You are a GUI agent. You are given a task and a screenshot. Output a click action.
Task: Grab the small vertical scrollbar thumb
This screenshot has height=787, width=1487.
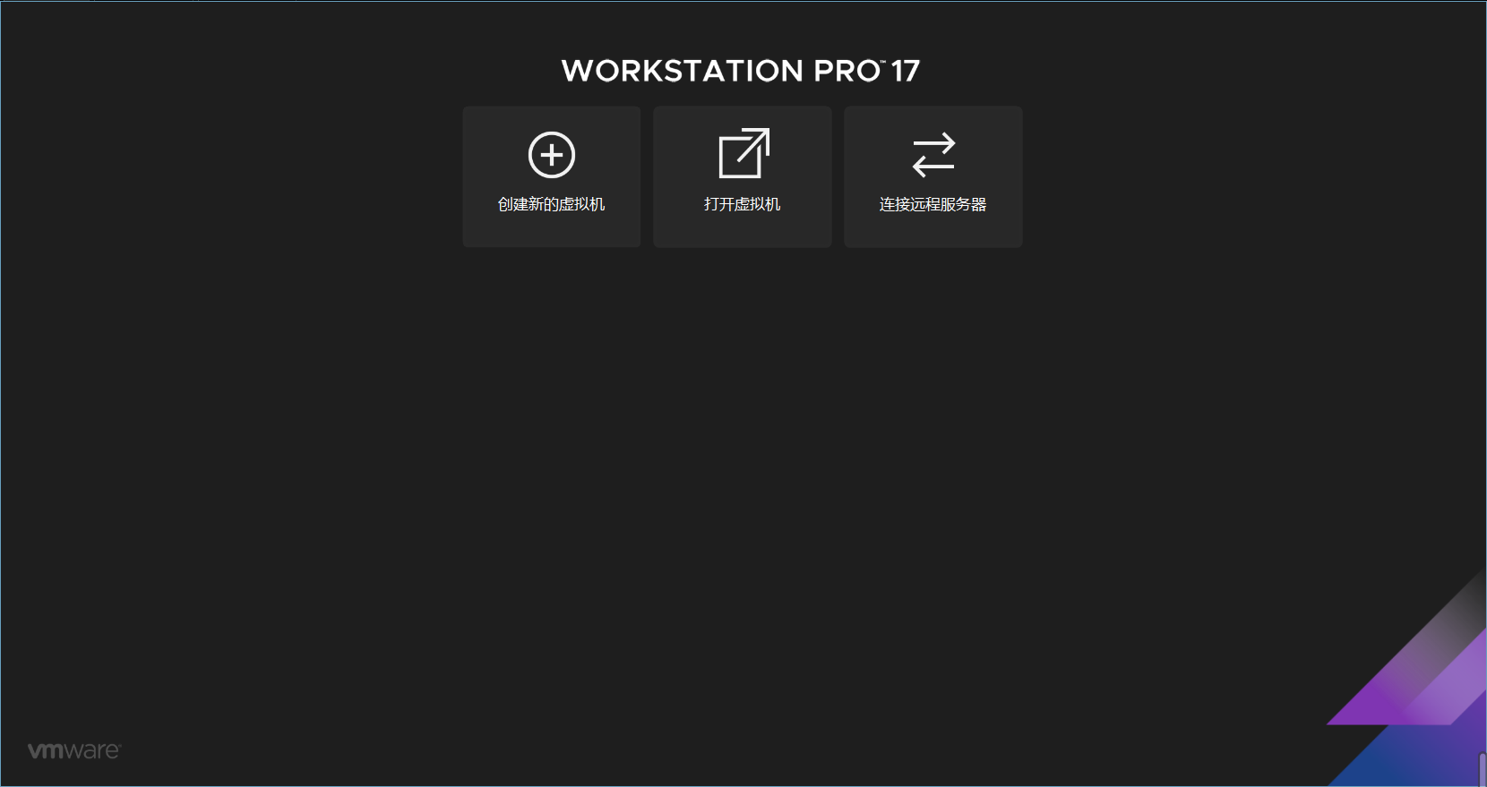point(1483,769)
